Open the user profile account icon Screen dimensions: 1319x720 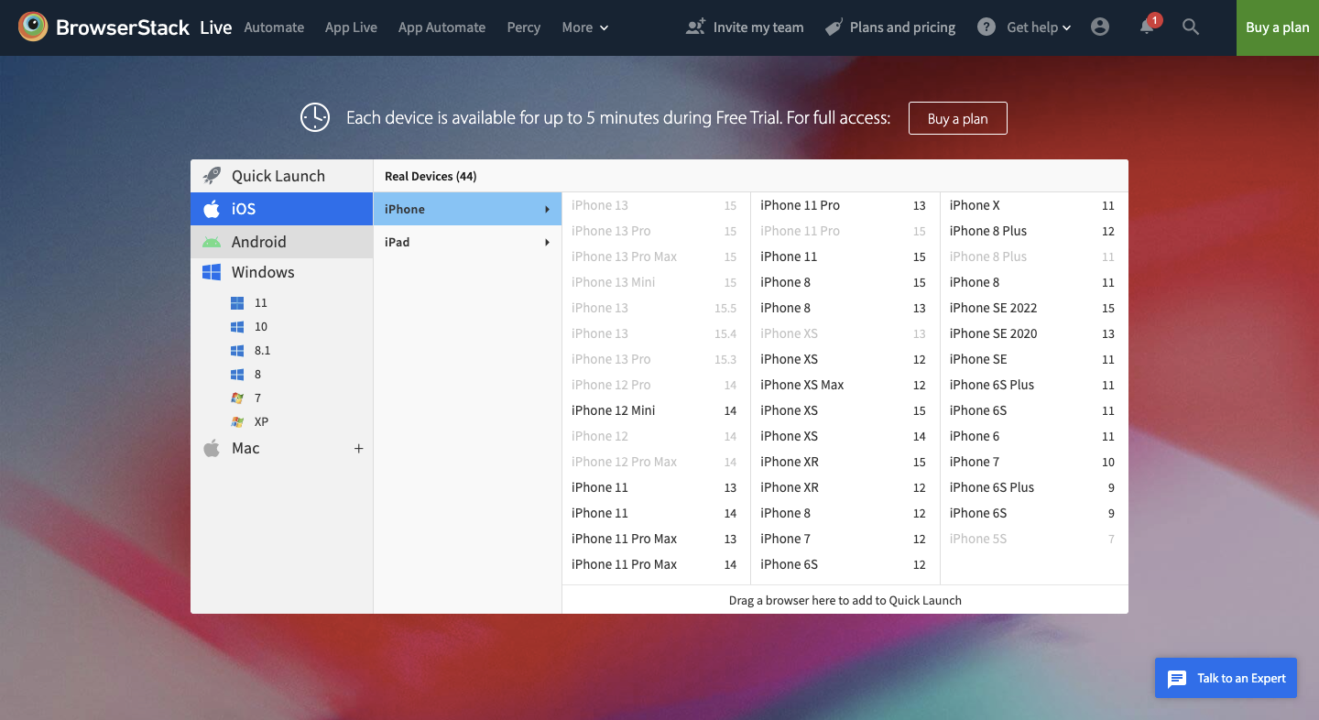(1099, 27)
